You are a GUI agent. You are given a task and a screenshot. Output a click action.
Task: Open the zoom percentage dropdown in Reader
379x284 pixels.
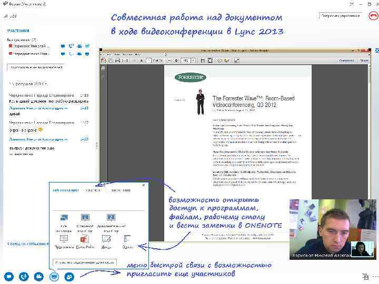coord(193,60)
